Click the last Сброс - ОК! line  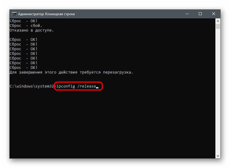[x=23, y=68]
